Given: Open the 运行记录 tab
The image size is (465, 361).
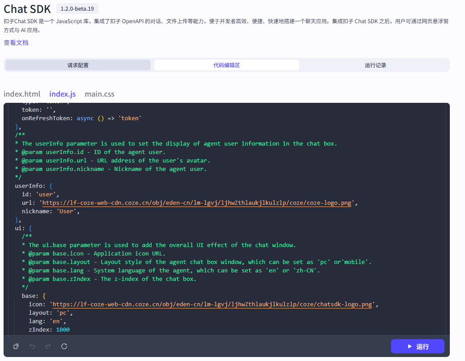Looking at the screenshot, I should (375, 65).
